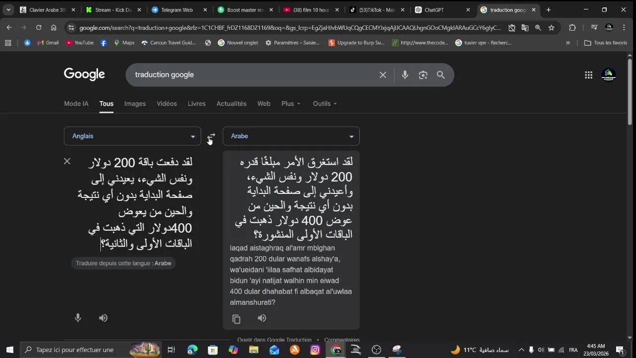Open the Ouvrir dans Google Traduction link
Image resolution: width=636 pixels, height=358 pixels.
click(x=274, y=340)
